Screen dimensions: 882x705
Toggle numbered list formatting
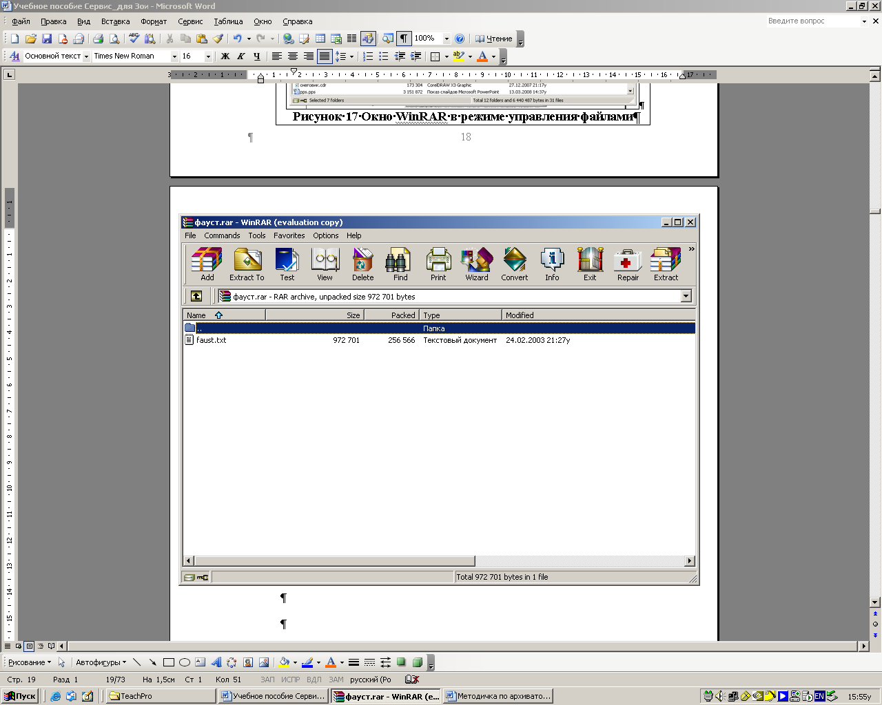(x=368, y=56)
